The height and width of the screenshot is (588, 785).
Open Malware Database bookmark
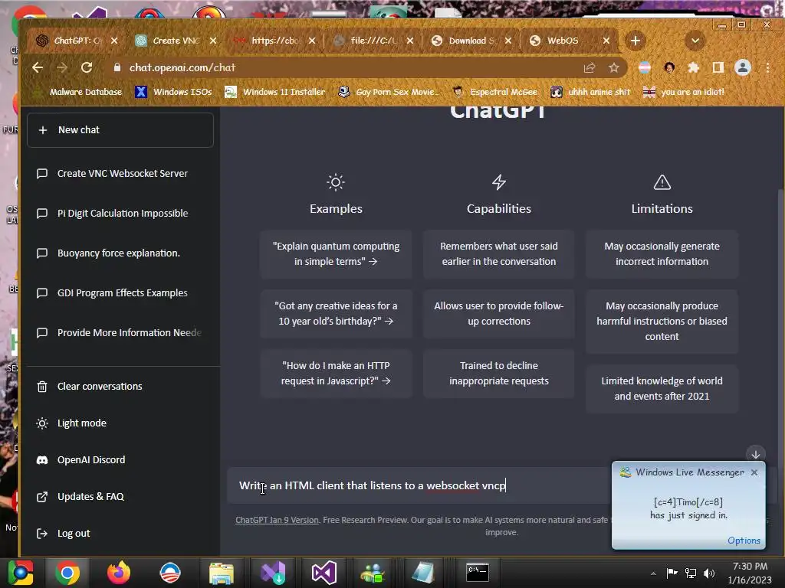[77, 92]
